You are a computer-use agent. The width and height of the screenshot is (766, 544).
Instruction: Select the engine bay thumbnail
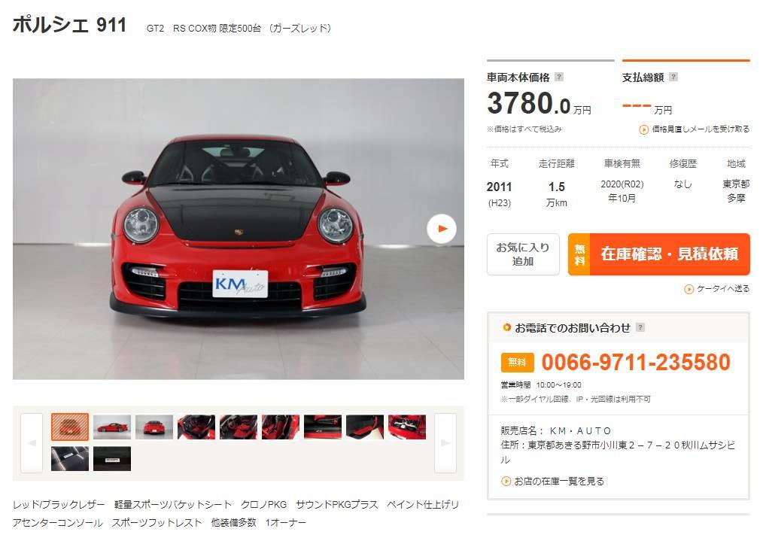tap(407, 427)
